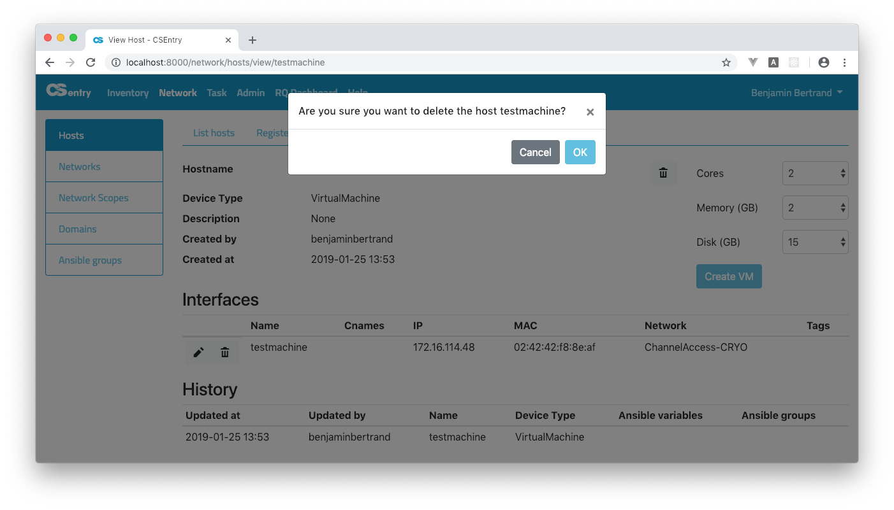Open the Memory (GB) dropdown
894x510 pixels.
pyautogui.click(x=815, y=208)
